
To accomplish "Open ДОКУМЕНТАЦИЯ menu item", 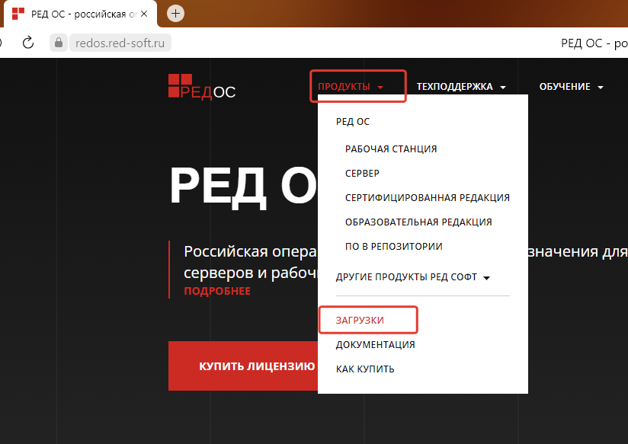I will [375, 345].
